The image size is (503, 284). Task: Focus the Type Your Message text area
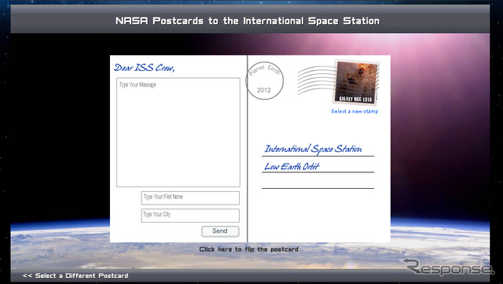[x=178, y=132]
